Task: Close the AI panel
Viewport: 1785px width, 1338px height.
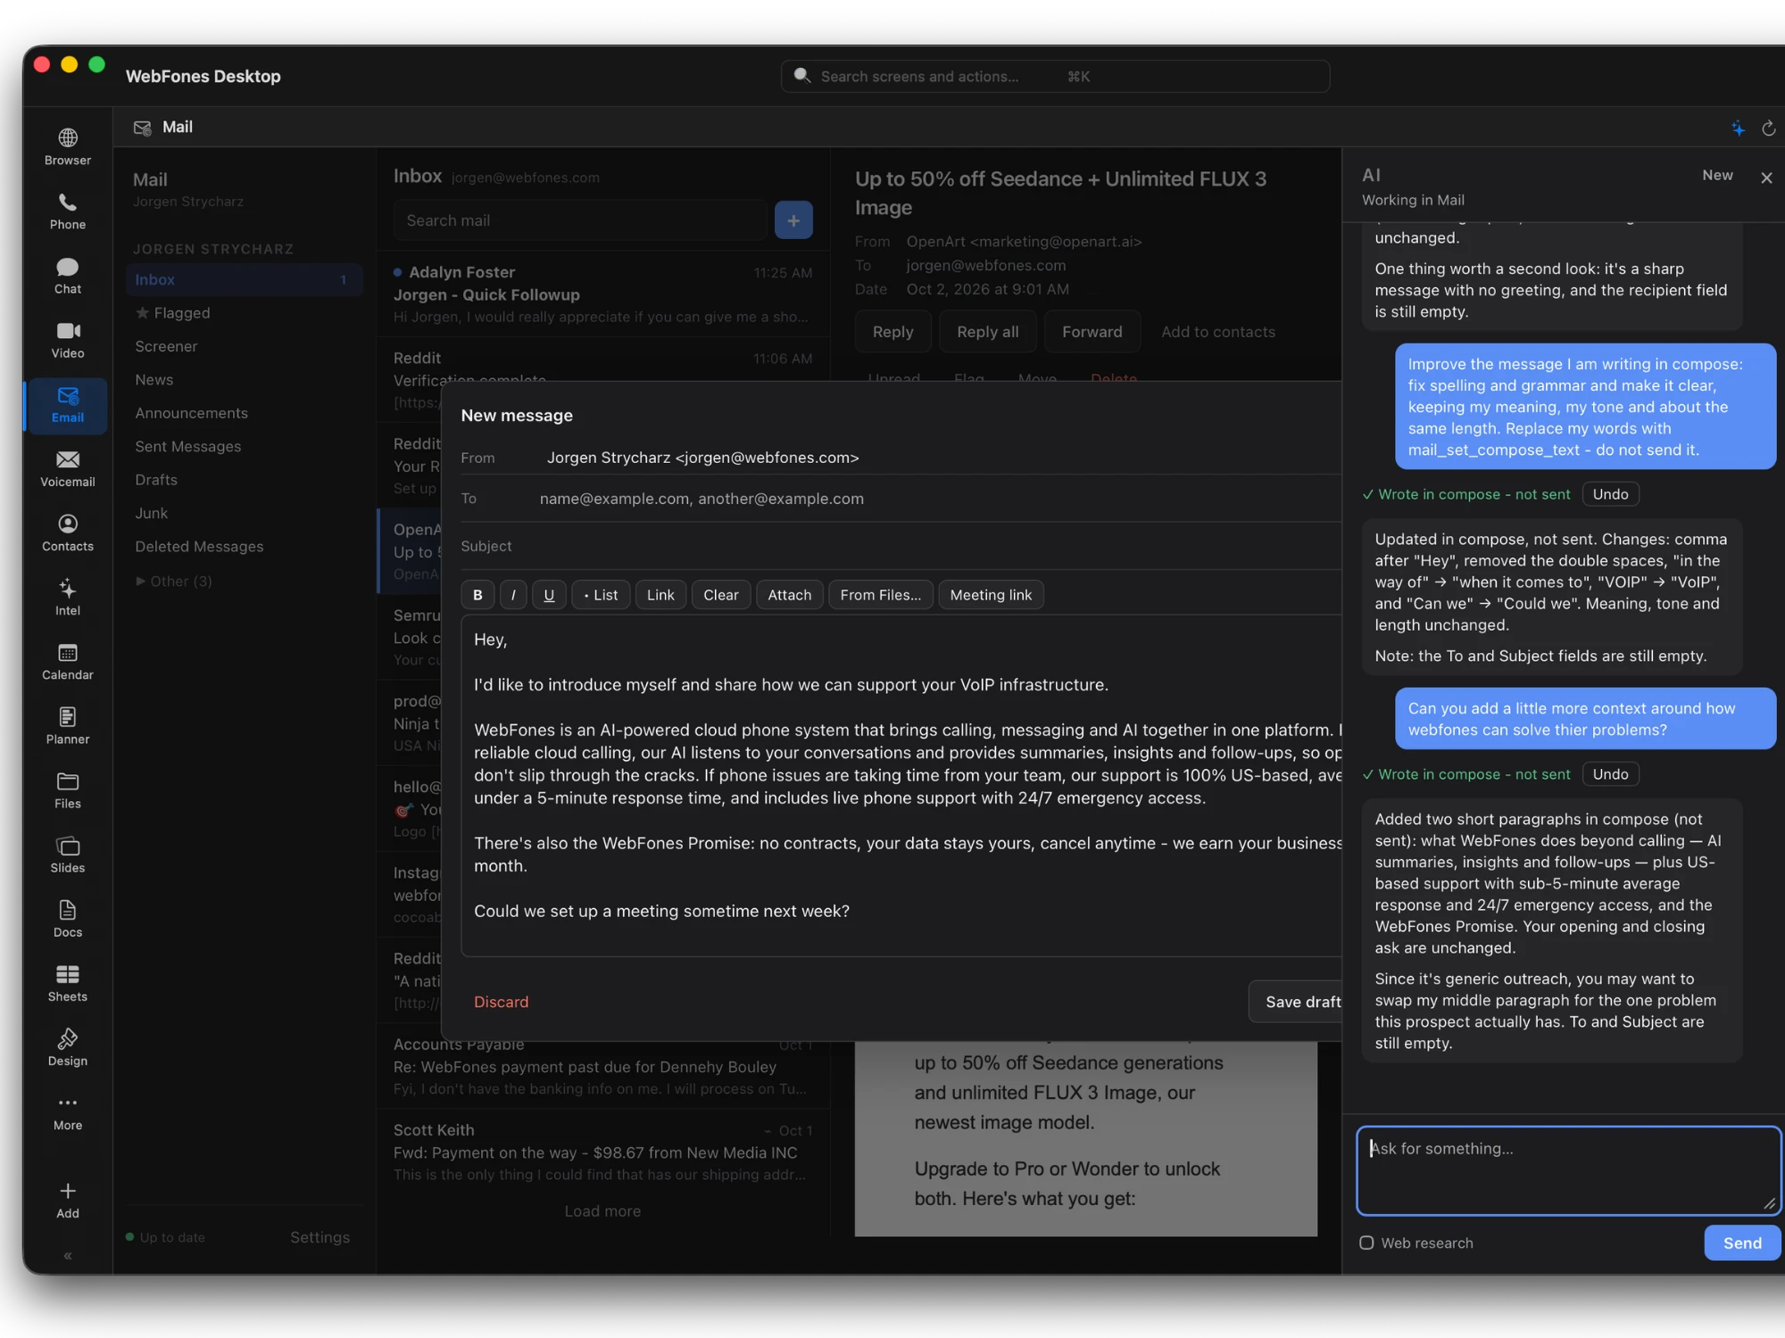Action: point(1766,178)
